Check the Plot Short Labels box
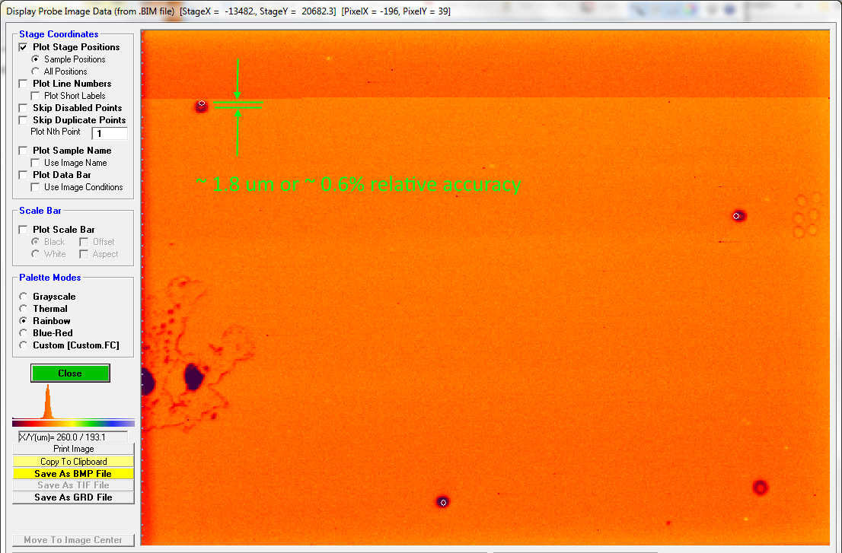 pos(35,96)
